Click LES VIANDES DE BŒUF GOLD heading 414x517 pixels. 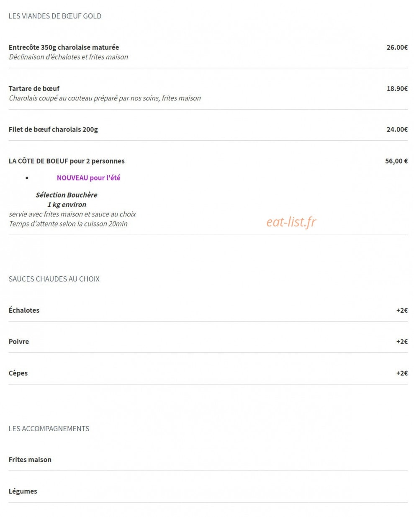(x=55, y=16)
